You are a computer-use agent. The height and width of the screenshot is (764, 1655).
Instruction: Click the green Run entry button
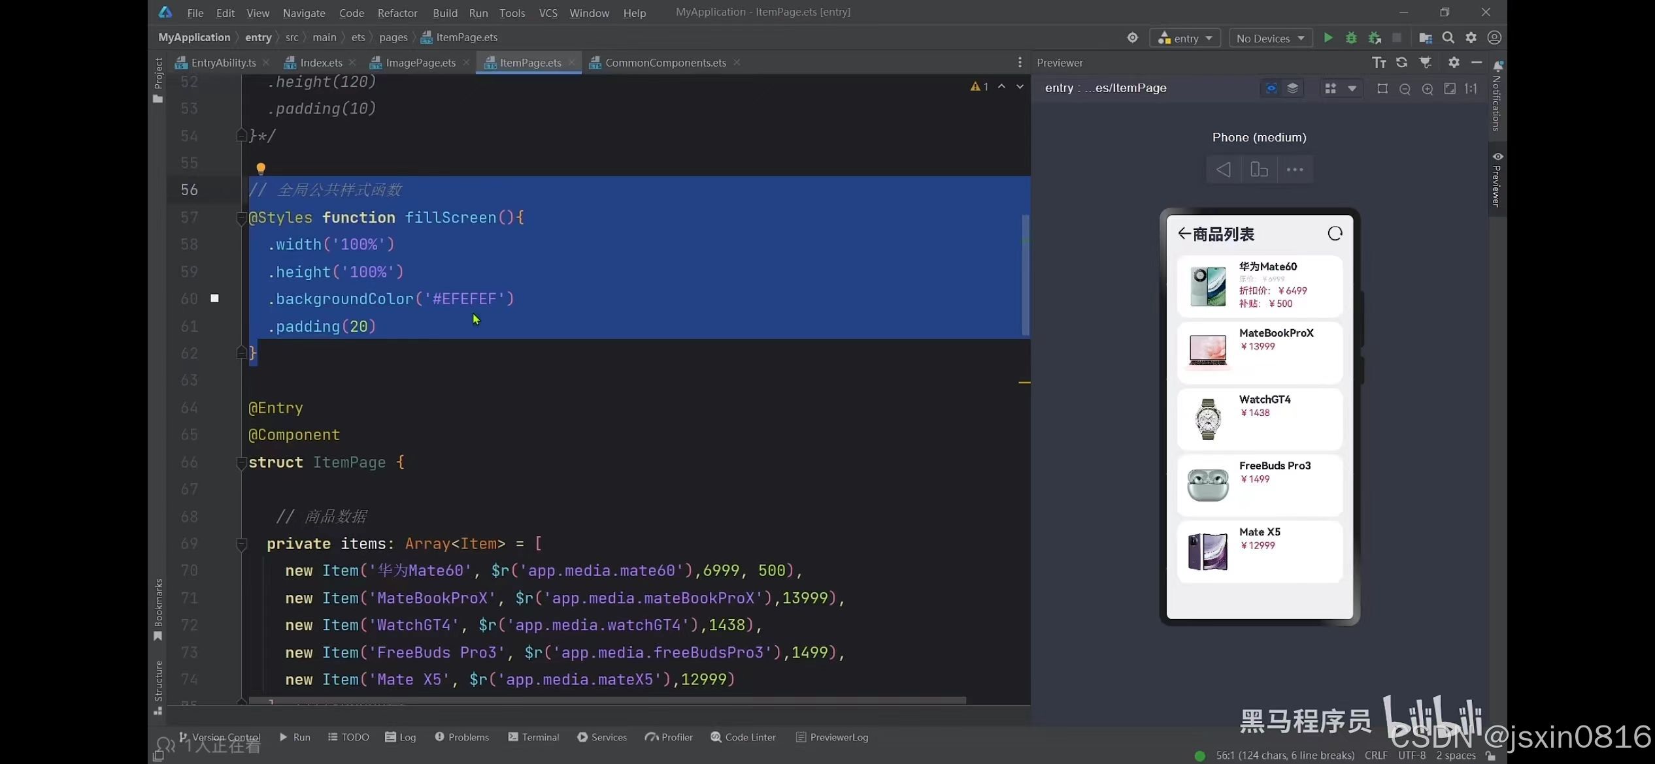coord(1328,38)
